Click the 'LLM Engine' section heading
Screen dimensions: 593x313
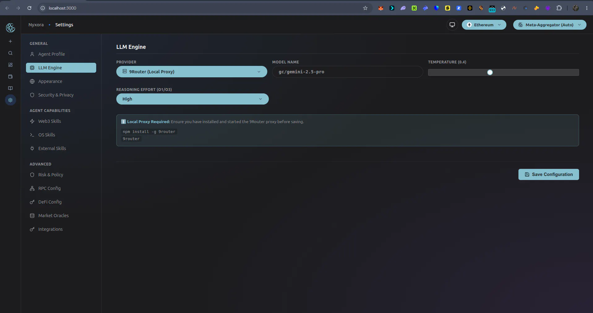pos(131,47)
